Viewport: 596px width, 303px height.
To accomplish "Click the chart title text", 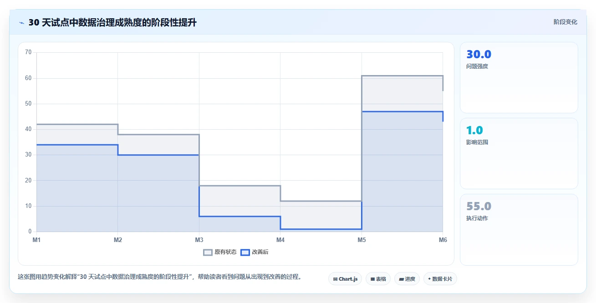I will [x=112, y=23].
